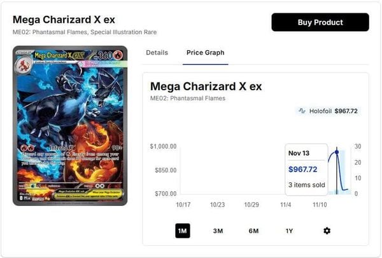Click the $967.72 value in the tooltip
382x258 pixels.
point(302,169)
